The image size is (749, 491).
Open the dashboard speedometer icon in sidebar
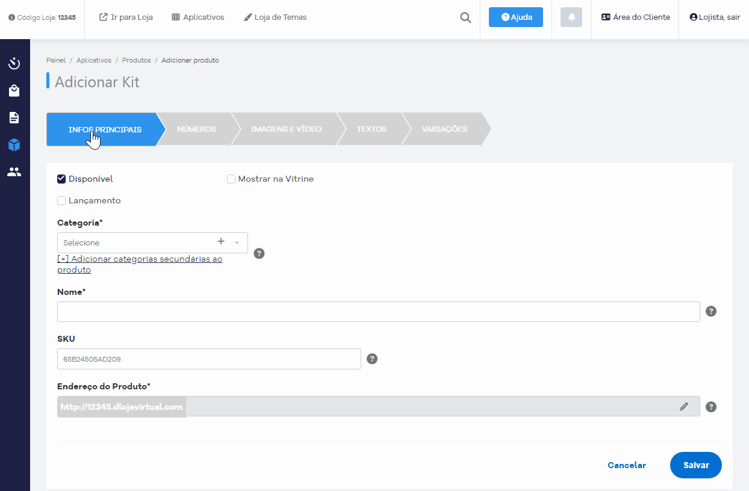point(14,64)
